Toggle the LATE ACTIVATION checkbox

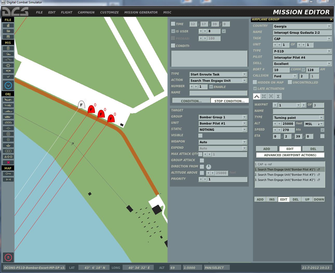(x=255, y=88)
